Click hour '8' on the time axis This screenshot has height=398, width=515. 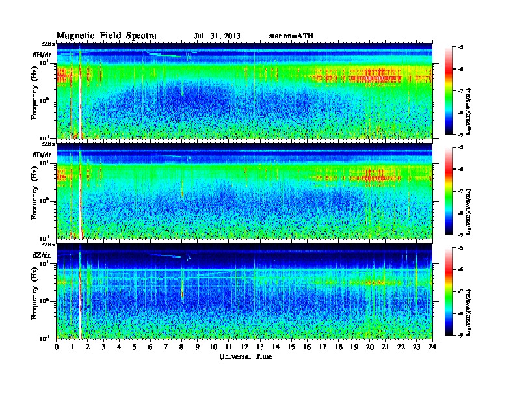(x=181, y=347)
